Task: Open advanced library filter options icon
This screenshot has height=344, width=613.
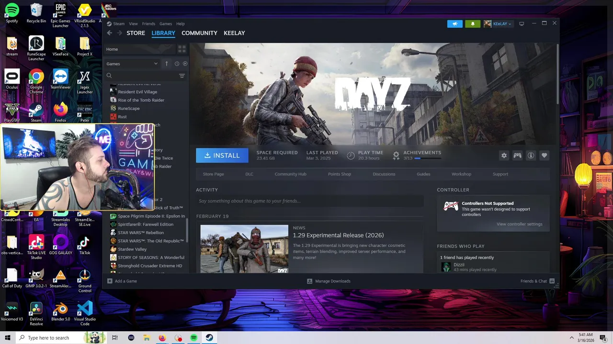Action: click(x=182, y=76)
